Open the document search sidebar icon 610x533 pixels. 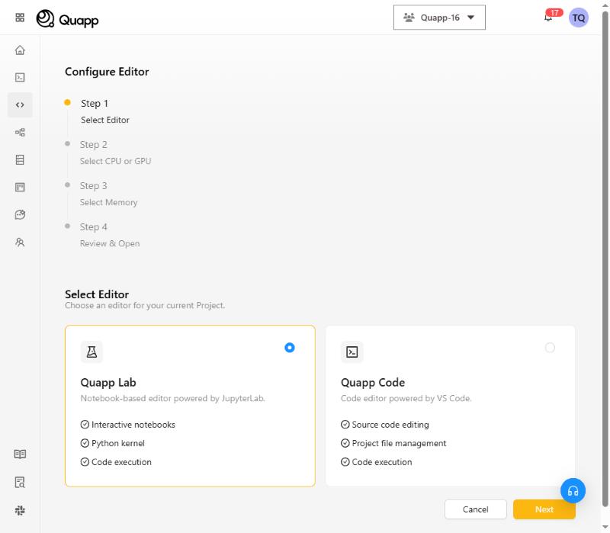click(20, 483)
